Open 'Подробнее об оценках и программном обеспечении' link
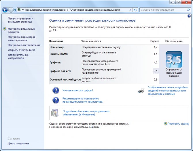This screenshot has width=193, height=151. 86,113
